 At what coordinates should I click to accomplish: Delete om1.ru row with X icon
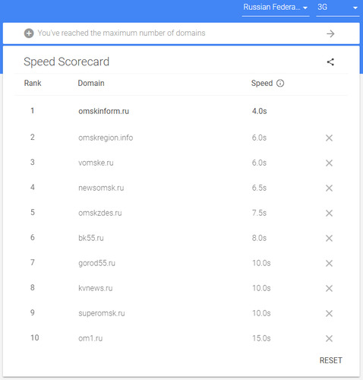coord(329,338)
